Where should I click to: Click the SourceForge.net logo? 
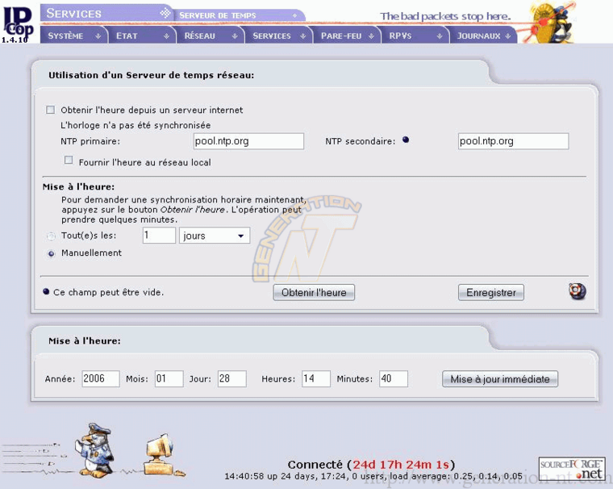tap(572, 469)
